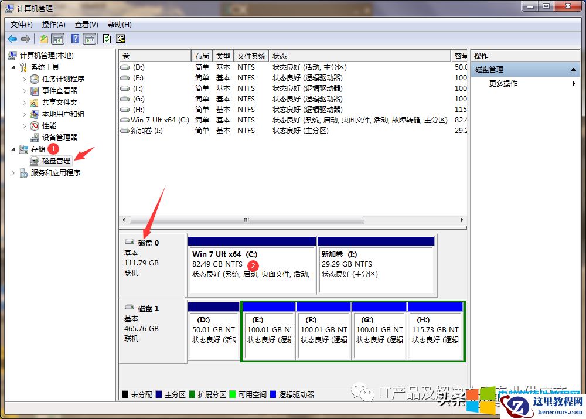
Task: Select the 存储 node in the tree
Action: coord(38,149)
